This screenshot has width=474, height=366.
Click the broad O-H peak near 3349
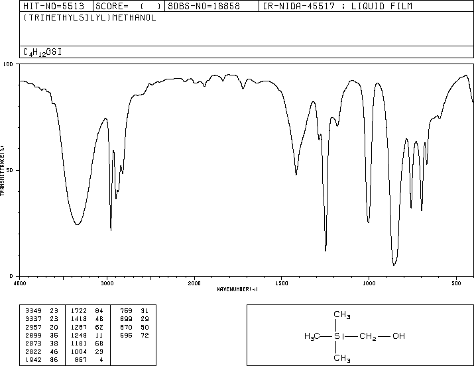[x=77, y=224]
